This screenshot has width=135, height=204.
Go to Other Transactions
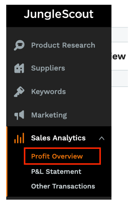(63, 186)
